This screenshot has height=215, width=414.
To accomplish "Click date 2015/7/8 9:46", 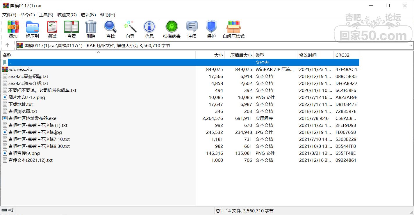I will [314, 118].
